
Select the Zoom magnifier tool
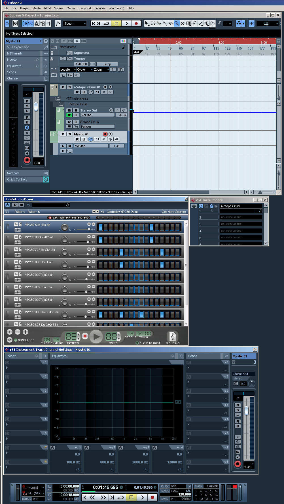pos(177,24)
